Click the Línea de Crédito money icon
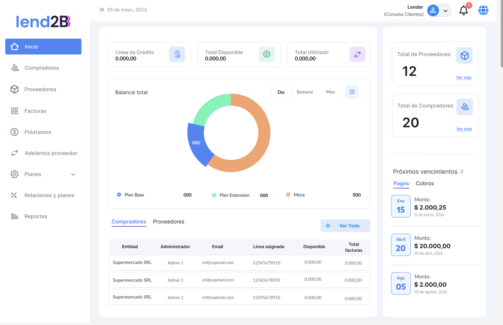Image resolution: width=503 pixels, height=325 pixels. (177, 54)
